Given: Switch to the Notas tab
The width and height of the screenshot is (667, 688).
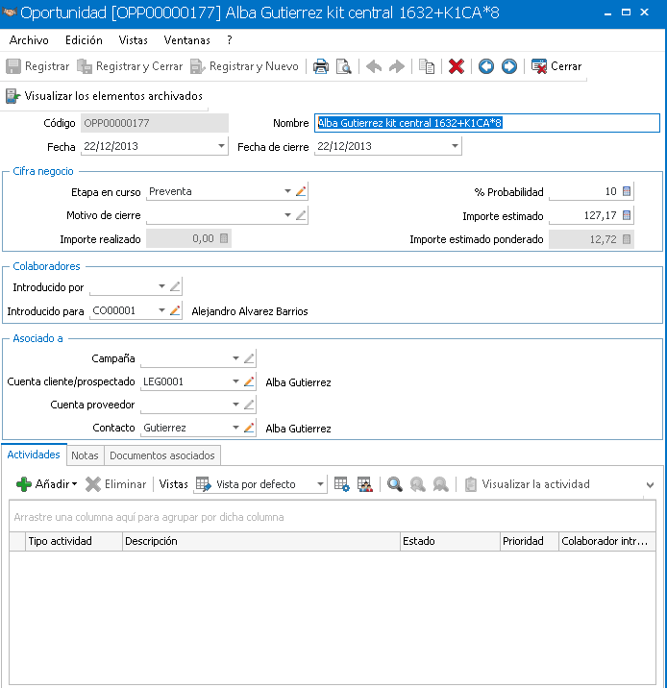Looking at the screenshot, I should (x=86, y=455).
